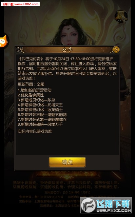Image resolution: width=135 pixels, height=217 pixels.
Task: Click the golden 确定 button
Action: tap(67, 162)
